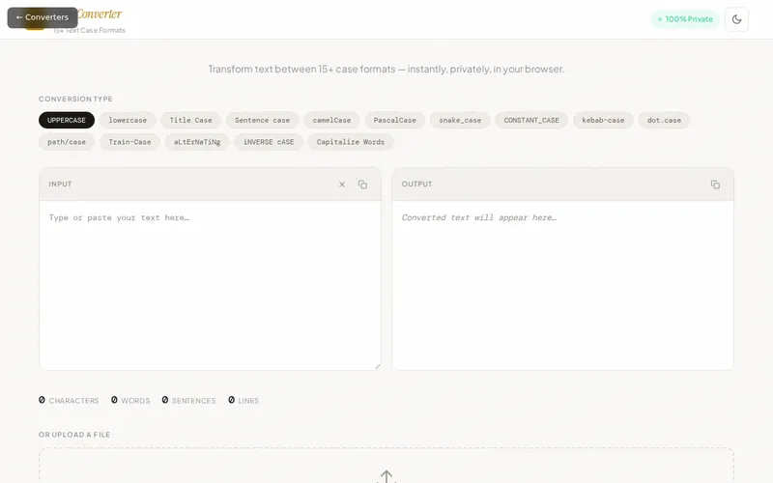The width and height of the screenshot is (773, 483).
Task: Click the OR UPLOAD A FILE heading
Action: pyautogui.click(x=74, y=435)
